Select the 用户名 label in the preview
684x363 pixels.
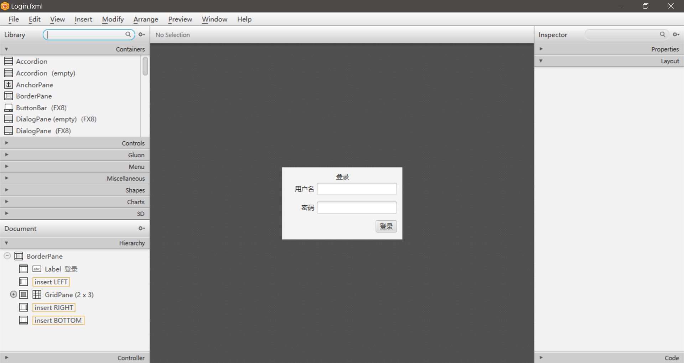pyautogui.click(x=304, y=189)
